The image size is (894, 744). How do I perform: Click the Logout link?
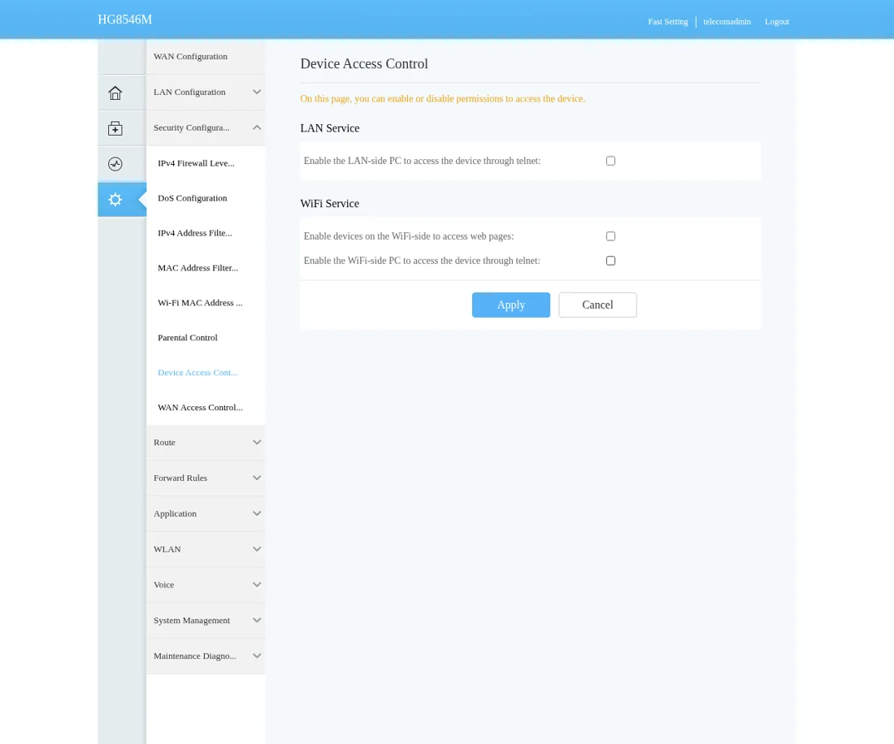776,22
